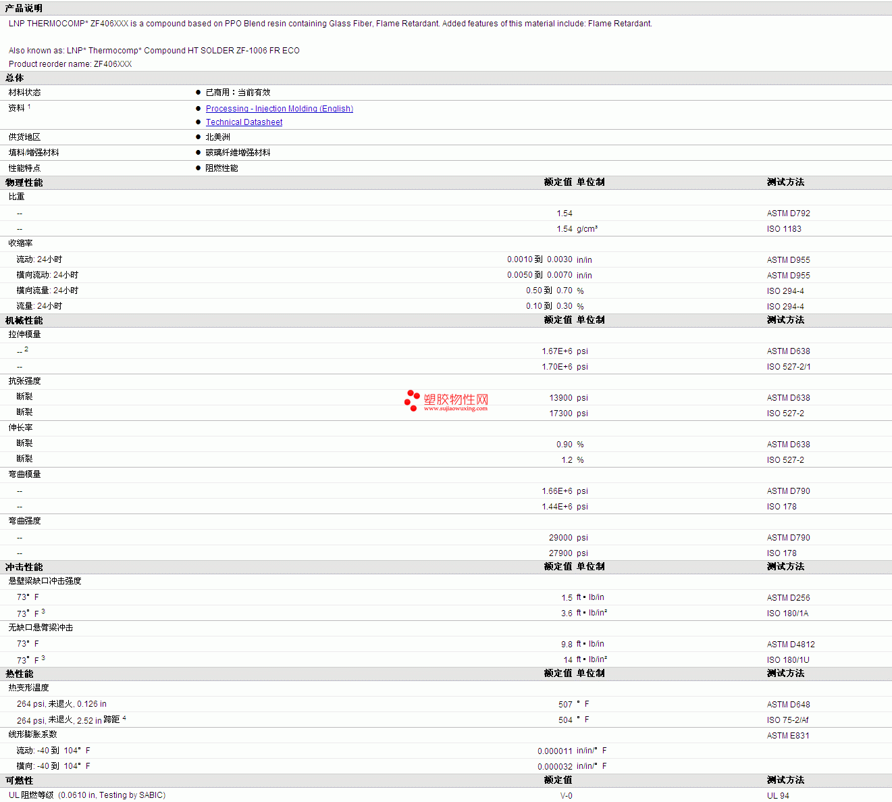Select the V-0 flame rating value
This screenshot has height=802, width=892.
click(x=567, y=796)
